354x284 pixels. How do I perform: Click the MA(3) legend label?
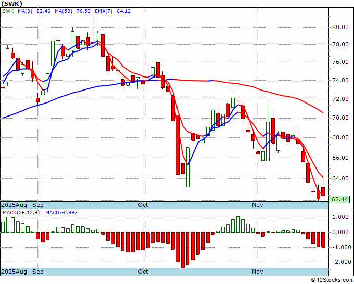(x=25, y=11)
